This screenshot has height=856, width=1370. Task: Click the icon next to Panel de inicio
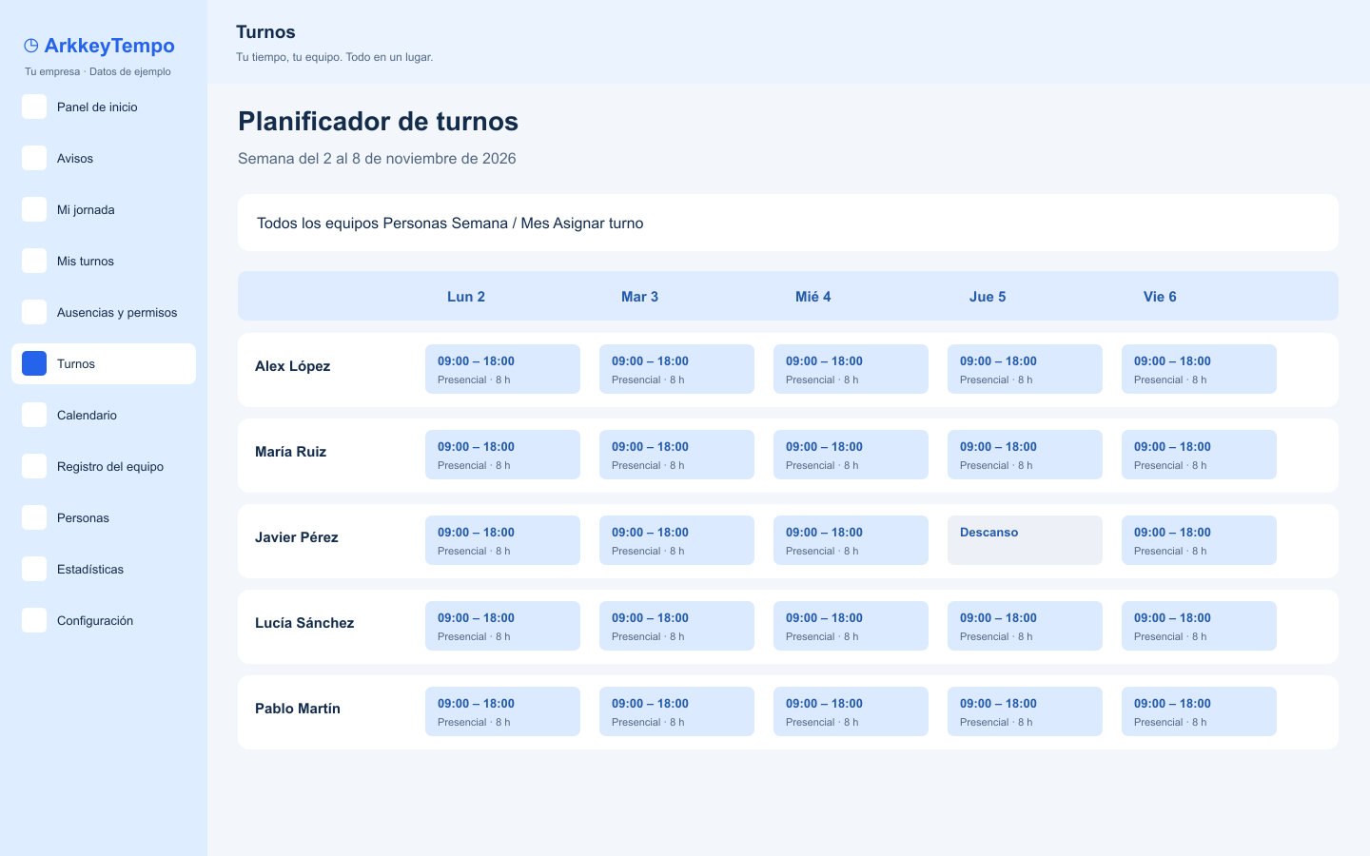click(x=34, y=107)
